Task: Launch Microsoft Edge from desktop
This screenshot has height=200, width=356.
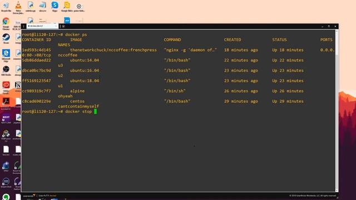Action: [x=6, y=56]
